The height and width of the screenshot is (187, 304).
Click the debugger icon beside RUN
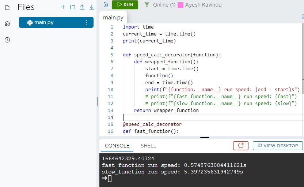point(106,4)
